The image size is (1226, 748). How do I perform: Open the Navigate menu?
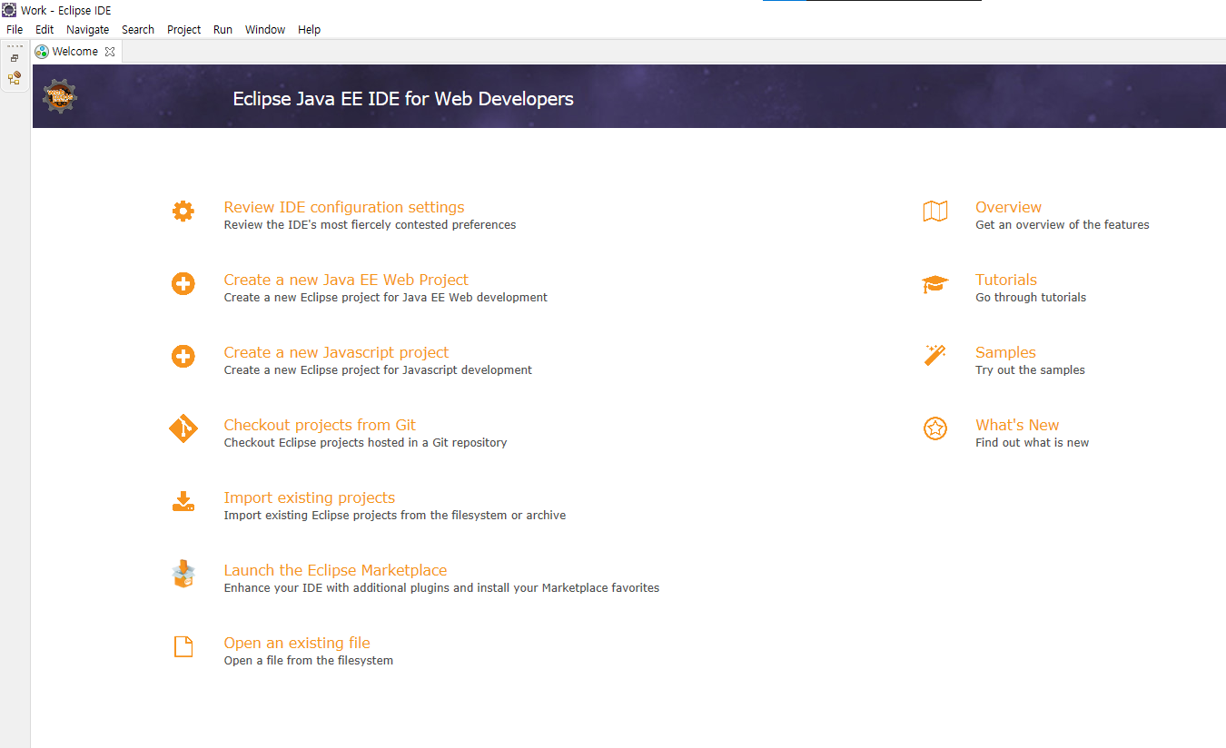[x=88, y=30]
